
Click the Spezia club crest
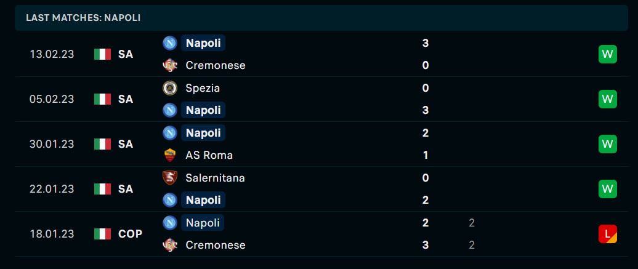170,88
